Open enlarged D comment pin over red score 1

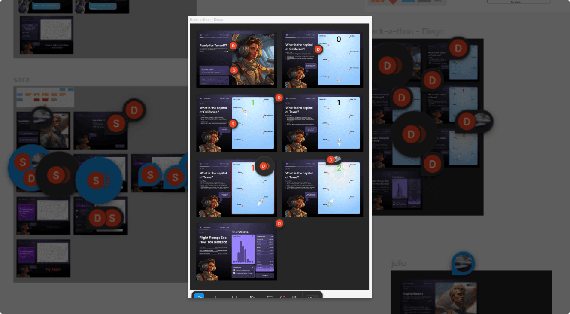click(264, 166)
